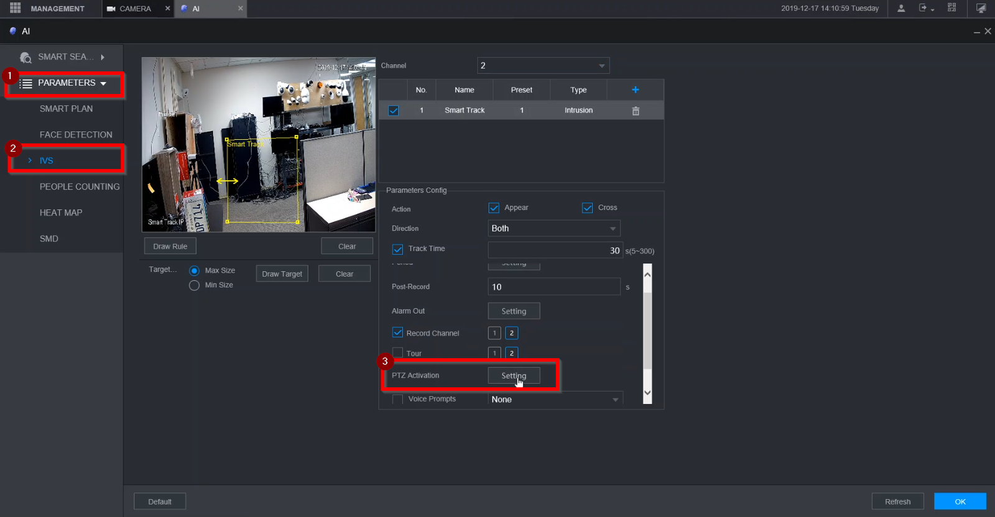Click the logout icon in top bar
Viewport: 995px width, 517px height.
click(x=924, y=8)
